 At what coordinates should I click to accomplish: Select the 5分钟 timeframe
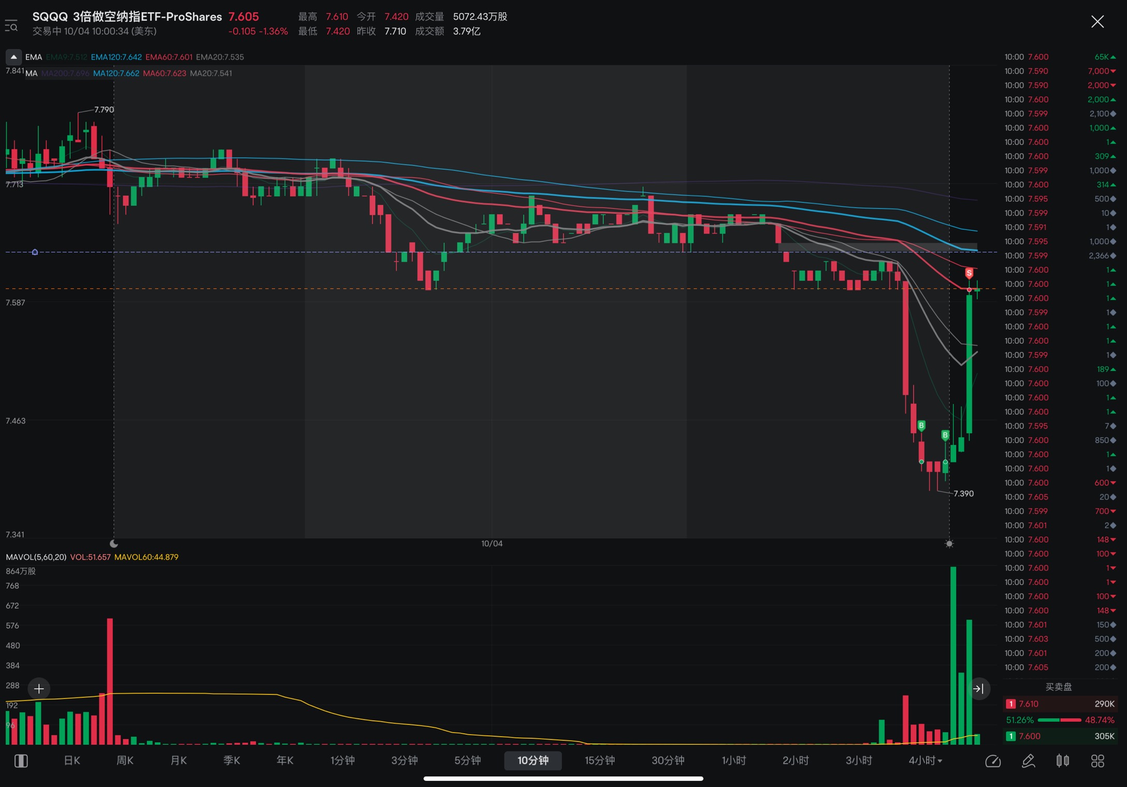point(467,761)
